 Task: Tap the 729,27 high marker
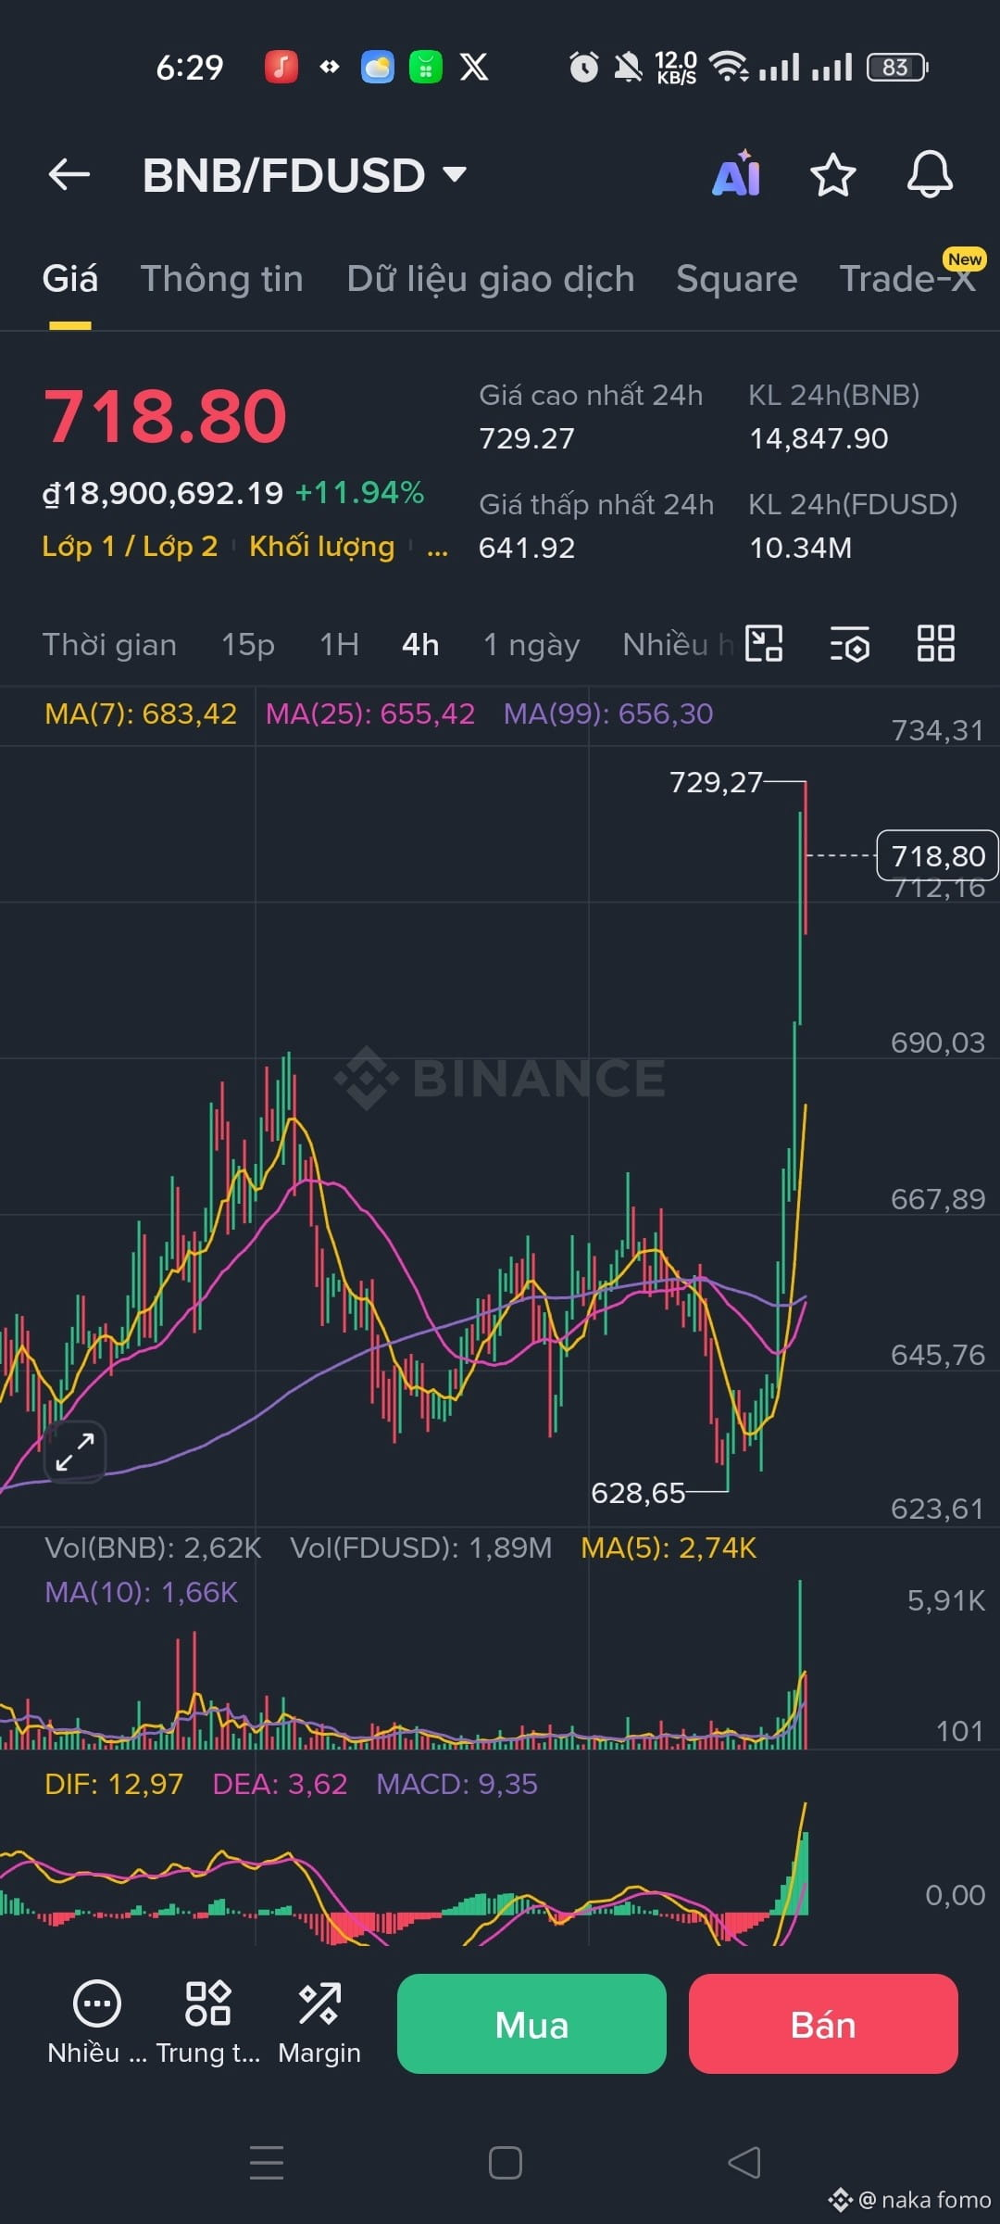click(x=716, y=782)
